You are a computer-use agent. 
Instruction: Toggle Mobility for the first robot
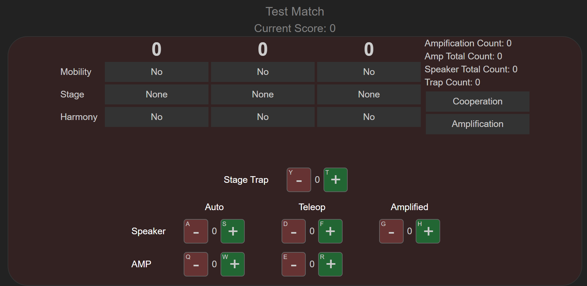point(157,72)
